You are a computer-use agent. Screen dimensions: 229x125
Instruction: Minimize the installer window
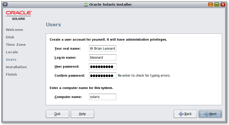210,4
